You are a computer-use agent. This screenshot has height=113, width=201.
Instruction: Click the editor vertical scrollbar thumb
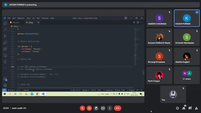[x=143, y=73]
